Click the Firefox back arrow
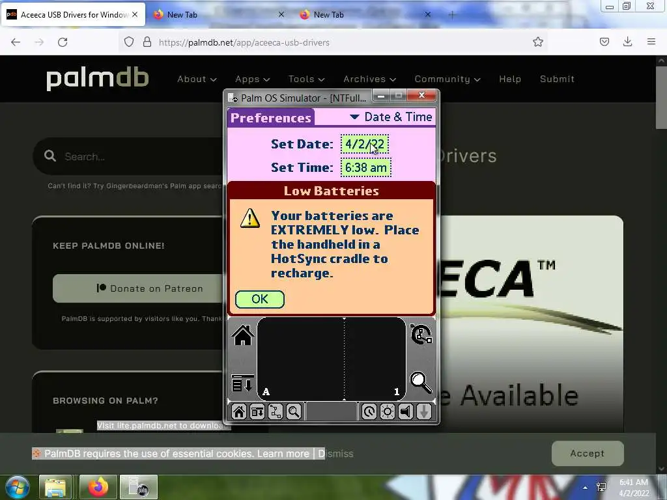This screenshot has width=667, height=500. pos(16,42)
